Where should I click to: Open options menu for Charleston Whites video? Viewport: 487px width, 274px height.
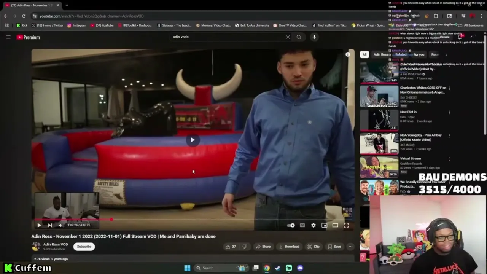(x=449, y=88)
